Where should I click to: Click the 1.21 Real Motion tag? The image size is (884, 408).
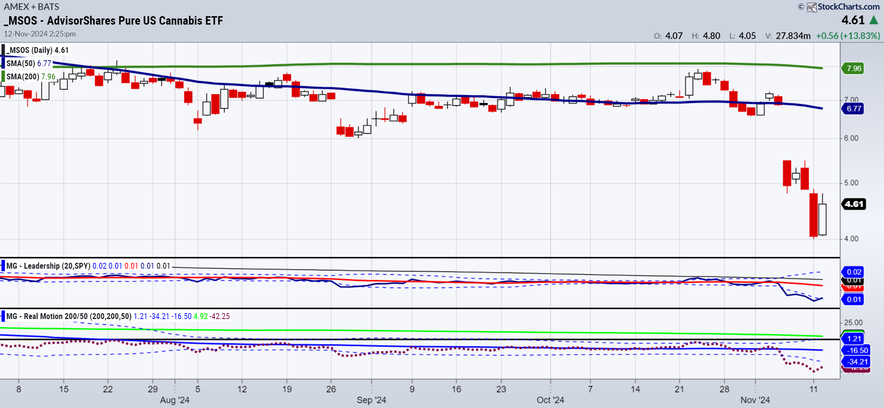click(x=853, y=339)
